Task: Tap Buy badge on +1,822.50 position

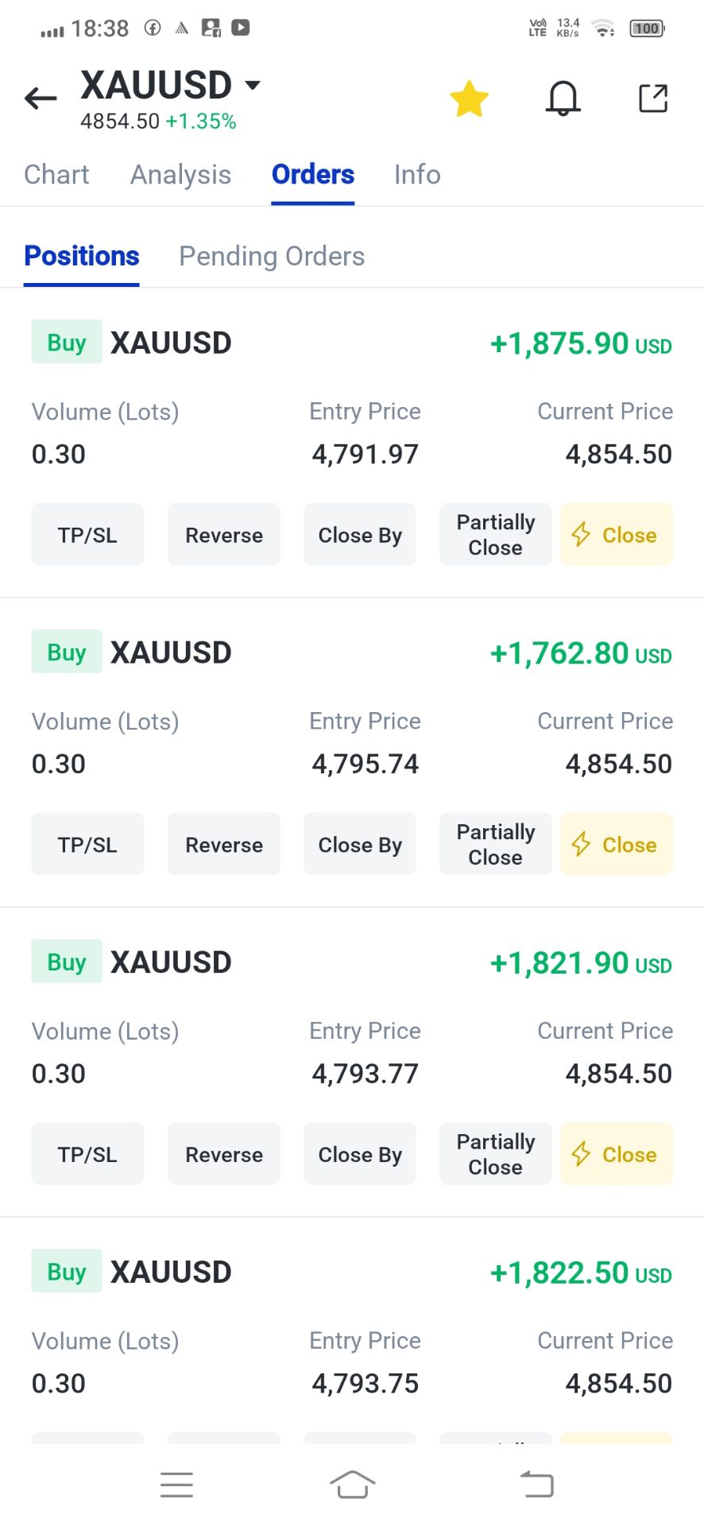Action: (x=67, y=1272)
